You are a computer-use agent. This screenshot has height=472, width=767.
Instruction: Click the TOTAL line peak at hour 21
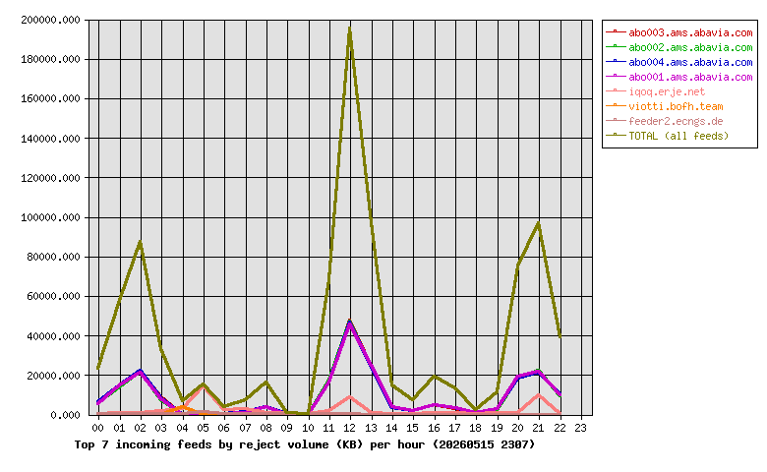[x=539, y=223]
